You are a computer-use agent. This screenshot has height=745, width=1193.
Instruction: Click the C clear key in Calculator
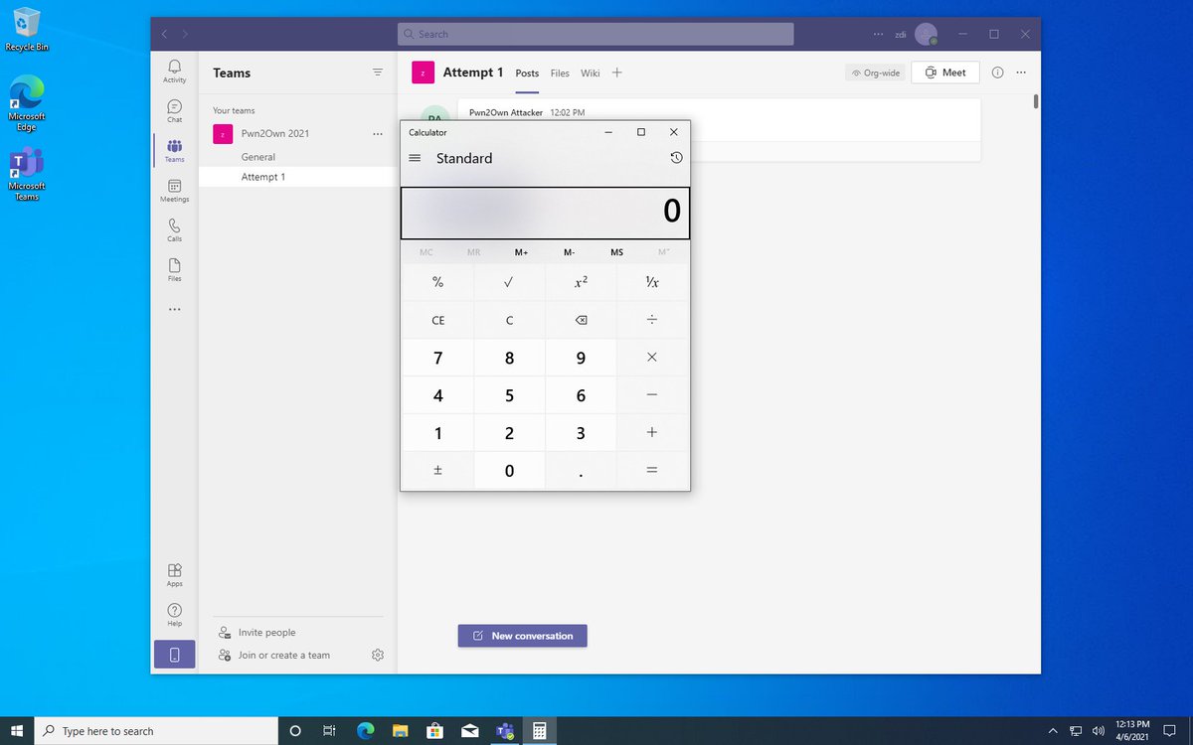509,320
